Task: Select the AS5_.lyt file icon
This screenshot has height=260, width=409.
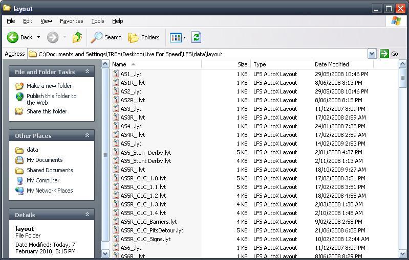Action: (116, 143)
